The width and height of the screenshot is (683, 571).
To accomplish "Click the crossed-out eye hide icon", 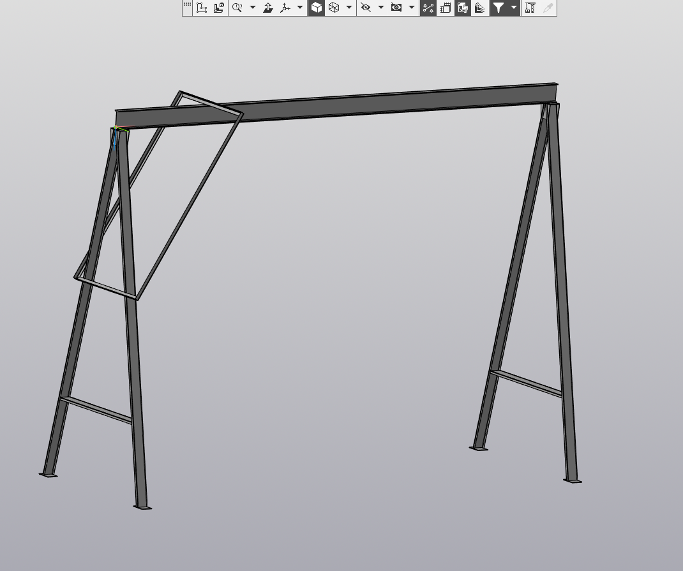I will point(366,8).
